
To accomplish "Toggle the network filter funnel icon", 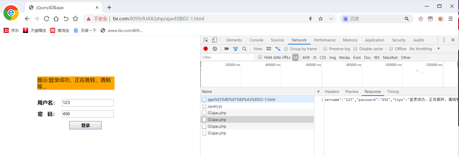I will click(235, 49).
